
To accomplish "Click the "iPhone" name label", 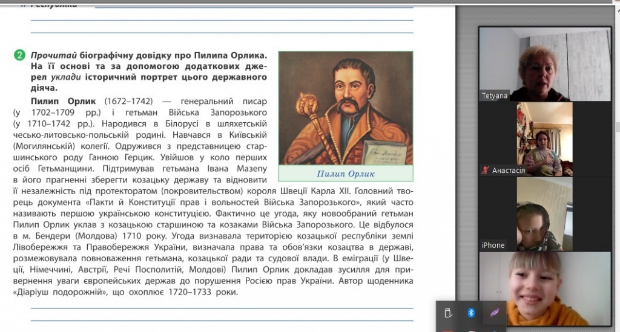I will pos(493,245).
